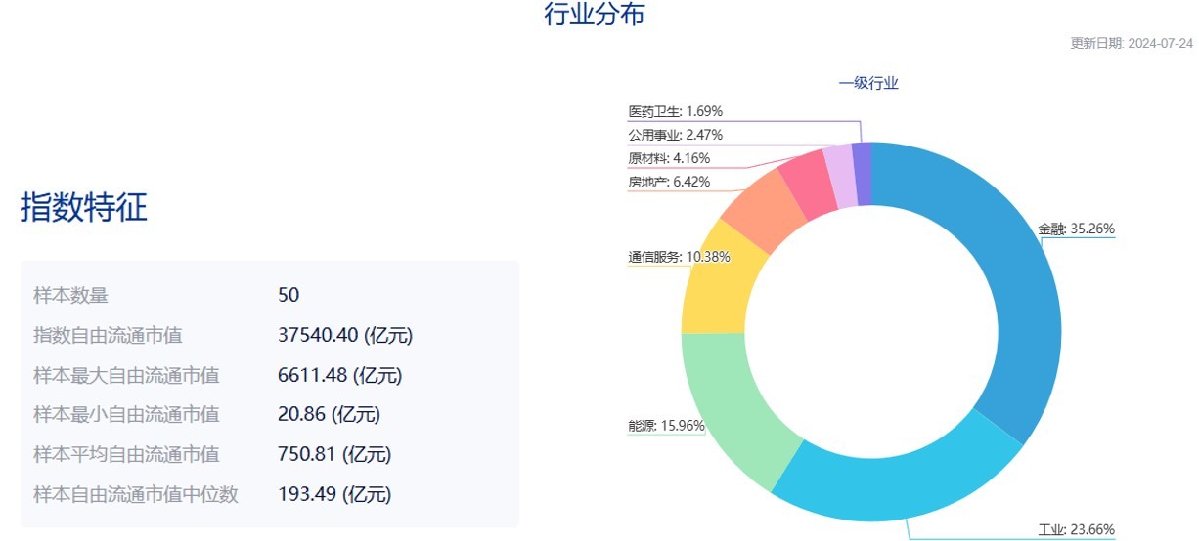Click the 一级行业 chart title
This screenshot has height=541, width=1199.
click(x=868, y=83)
